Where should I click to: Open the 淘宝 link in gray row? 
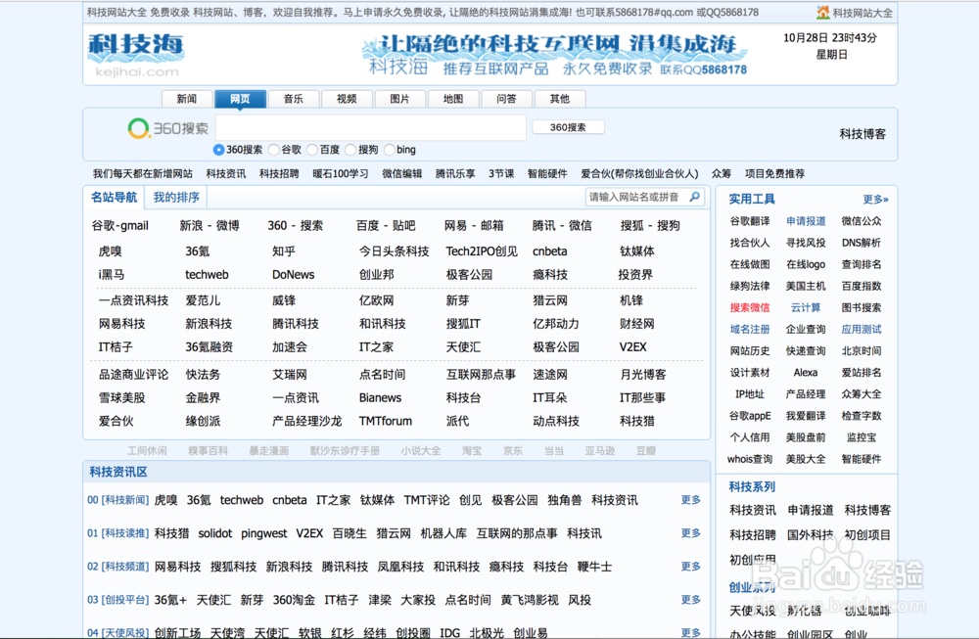(472, 450)
